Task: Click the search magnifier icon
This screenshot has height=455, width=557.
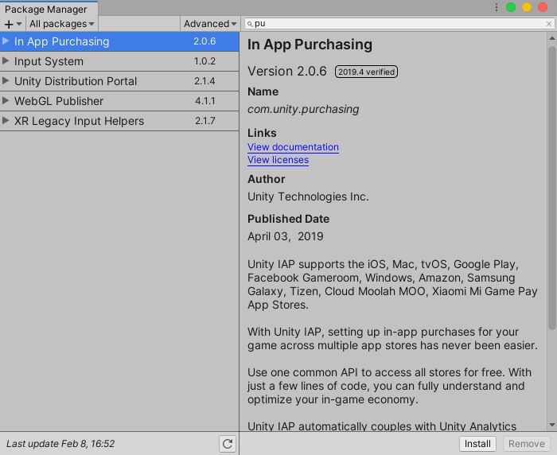Action: coord(250,24)
